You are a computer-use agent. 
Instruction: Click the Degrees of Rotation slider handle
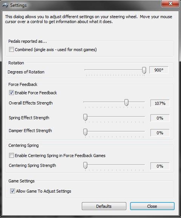[x=144, y=70]
